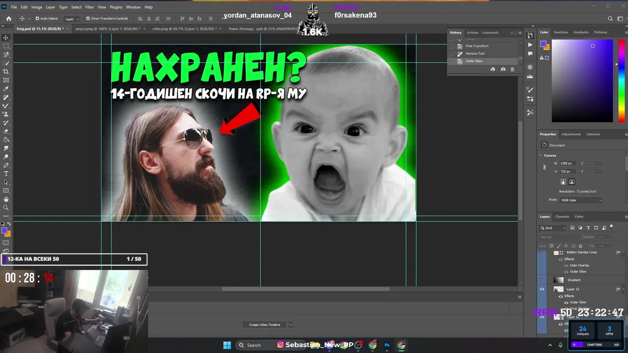
Task: Toggle Show Transform Controls checkbox
Action: [88, 19]
